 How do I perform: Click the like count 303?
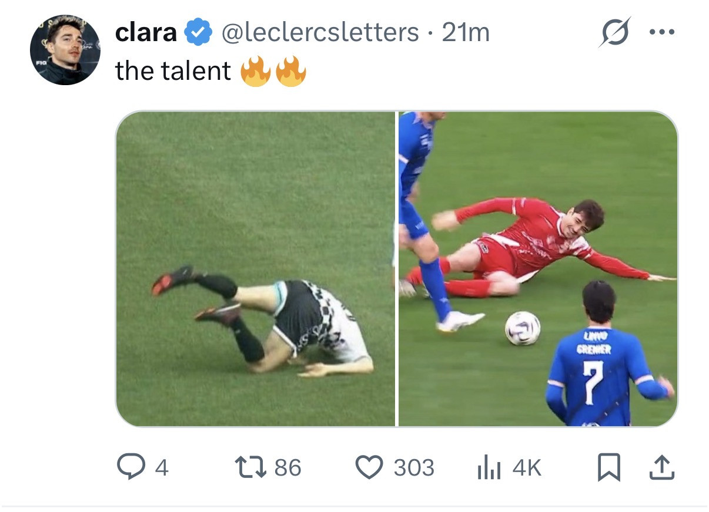pyautogui.click(x=414, y=468)
